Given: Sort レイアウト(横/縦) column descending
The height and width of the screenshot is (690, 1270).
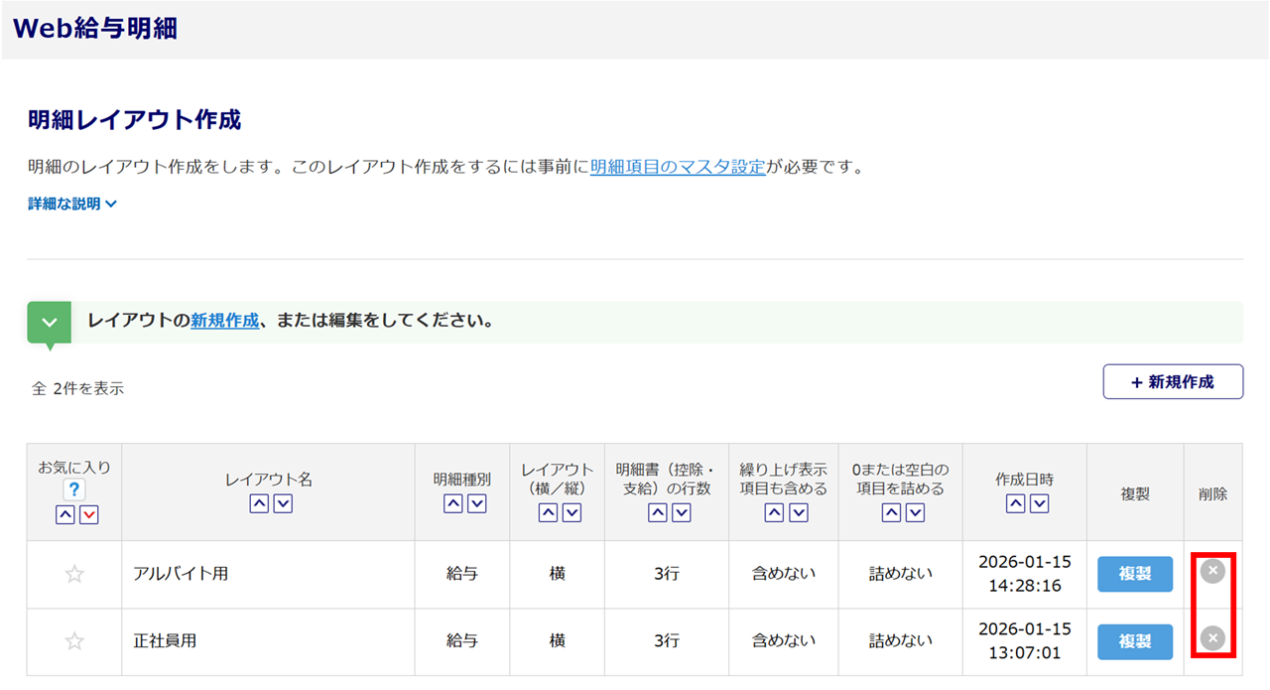Looking at the screenshot, I should [x=571, y=512].
